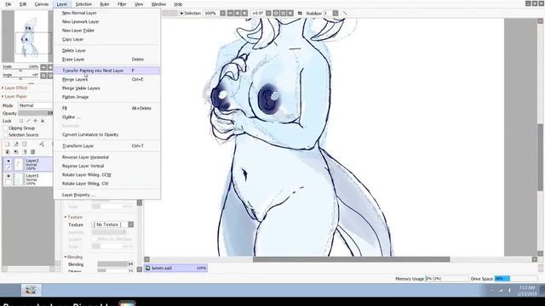Click the canvas horizontal scrollbar
This screenshot has width=545, height=306.
[351, 259]
